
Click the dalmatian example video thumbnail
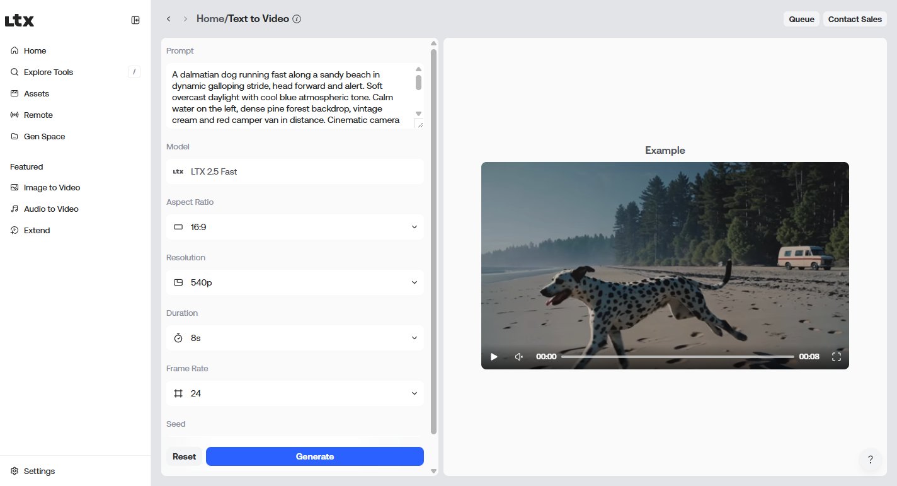[665, 265]
